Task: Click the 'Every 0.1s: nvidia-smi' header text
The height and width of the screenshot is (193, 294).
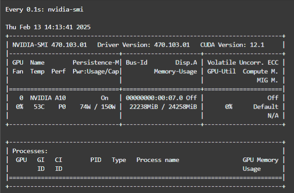Action: [44, 9]
